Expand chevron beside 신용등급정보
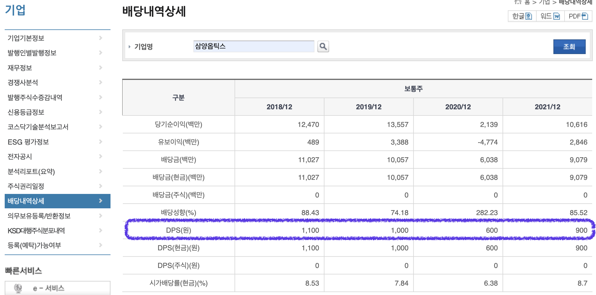The image size is (596, 295). click(101, 112)
